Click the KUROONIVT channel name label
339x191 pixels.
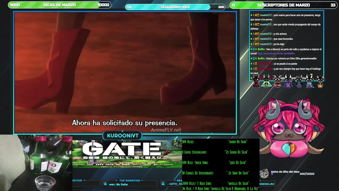(x=123, y=136)
